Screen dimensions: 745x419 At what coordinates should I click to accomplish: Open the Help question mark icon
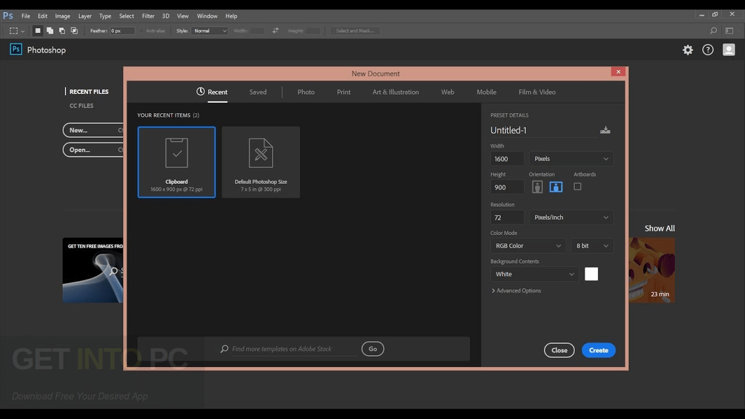pyautogui.click(x=708, y=50)
